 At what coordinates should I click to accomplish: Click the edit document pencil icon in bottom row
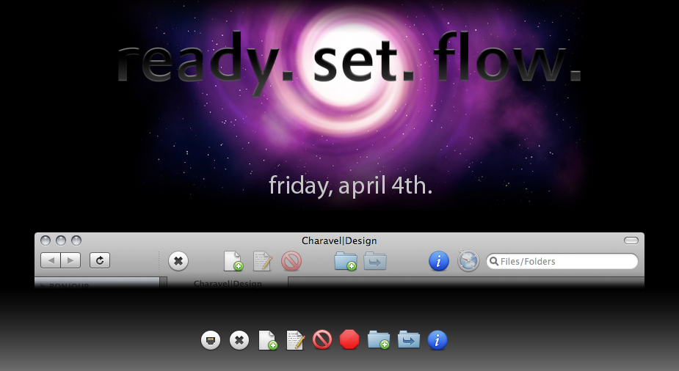[295, 340]
